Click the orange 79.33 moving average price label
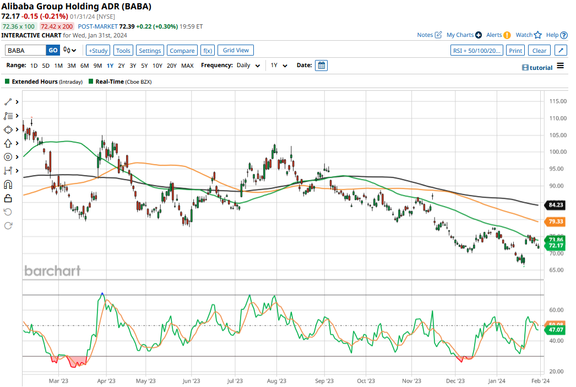 pyautogui.click(x=555, y=222)
